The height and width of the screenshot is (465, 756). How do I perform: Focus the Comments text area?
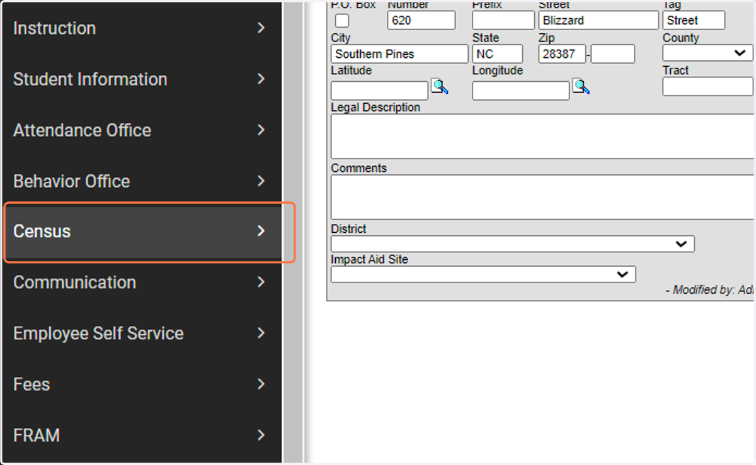point(543,197)
